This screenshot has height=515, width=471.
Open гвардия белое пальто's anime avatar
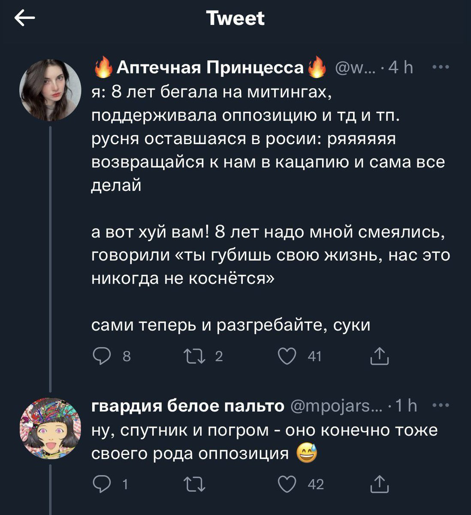coord(50,428)
